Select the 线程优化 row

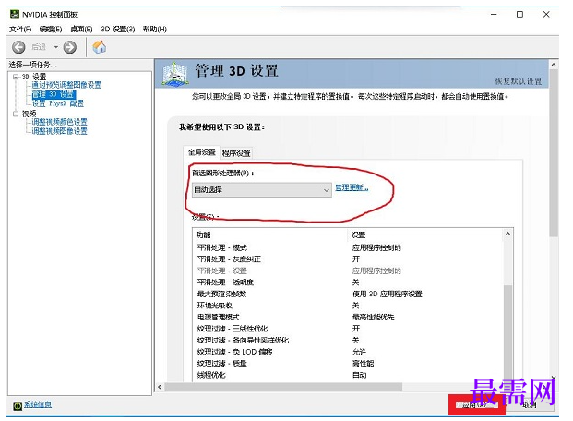348,375
